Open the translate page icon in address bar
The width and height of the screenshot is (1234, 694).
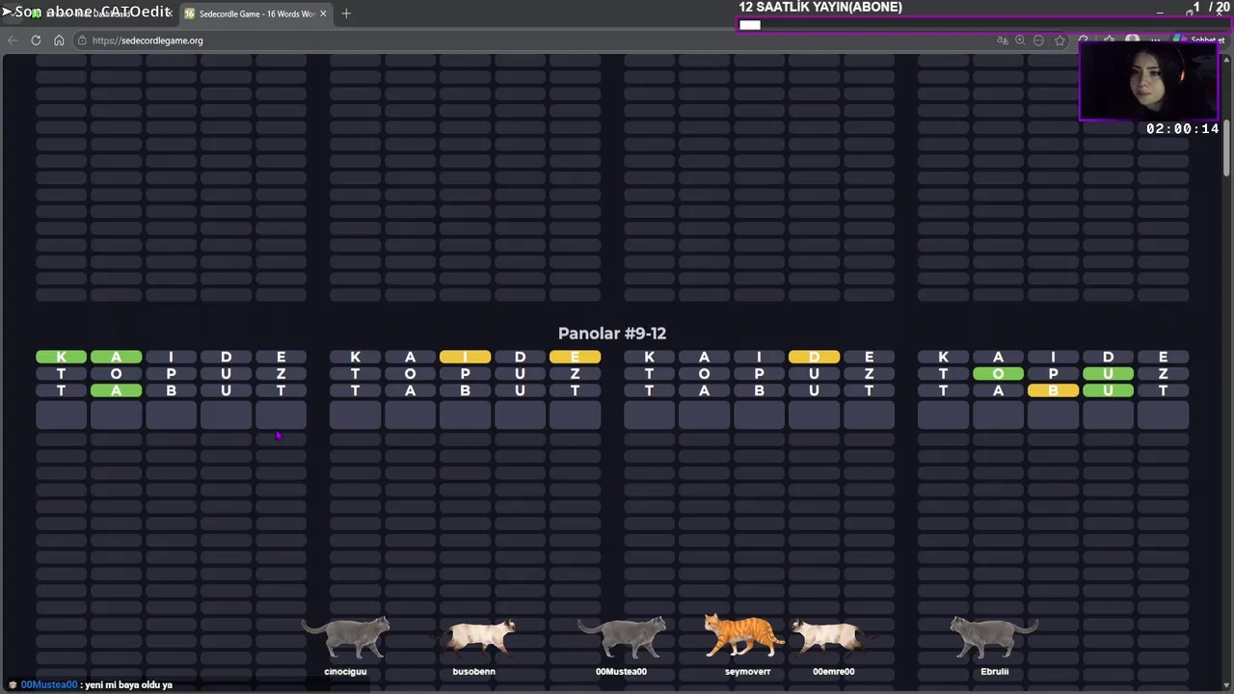1003,40
